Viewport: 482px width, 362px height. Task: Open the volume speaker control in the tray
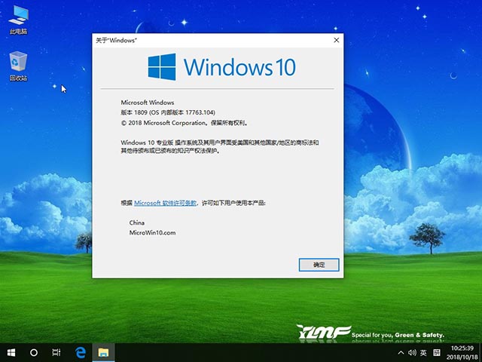[412, 353]
